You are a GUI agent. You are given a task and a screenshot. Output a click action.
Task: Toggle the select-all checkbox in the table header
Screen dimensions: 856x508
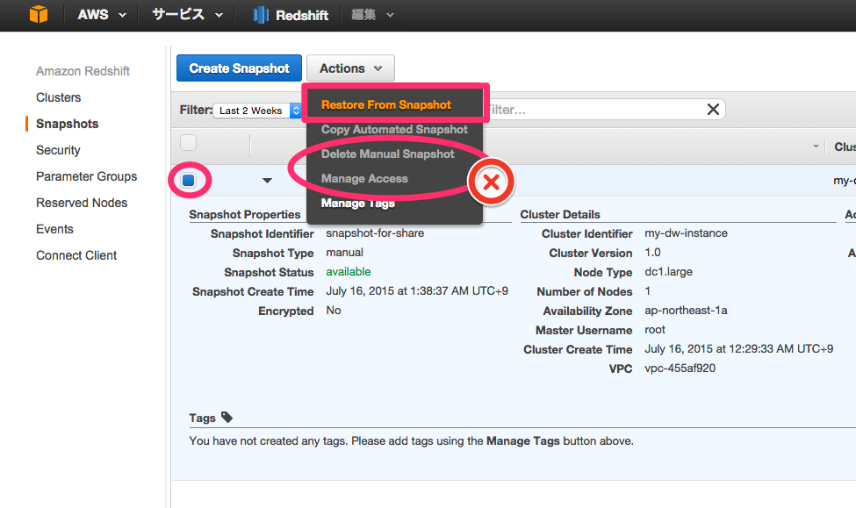coord(189,142)
